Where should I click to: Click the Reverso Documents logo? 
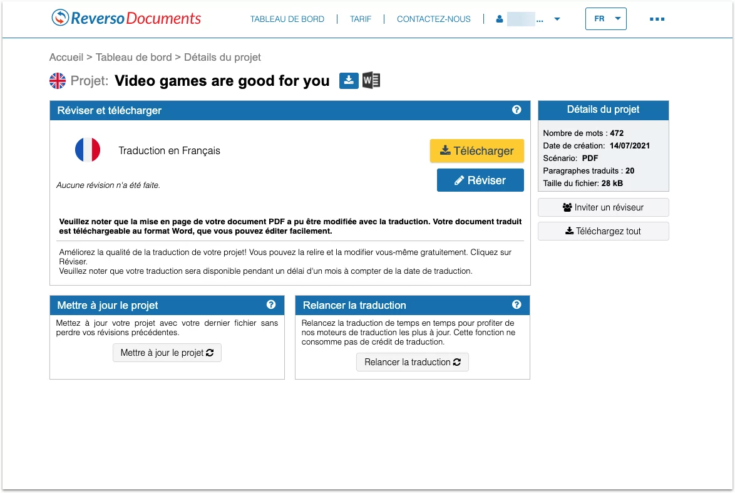(126, 18)
